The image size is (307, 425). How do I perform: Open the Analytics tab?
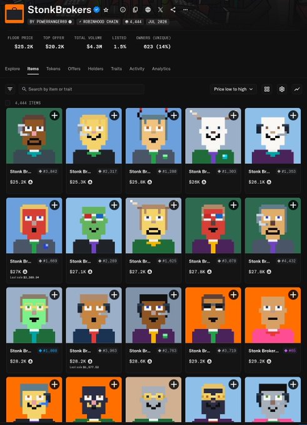click(161, 69)
